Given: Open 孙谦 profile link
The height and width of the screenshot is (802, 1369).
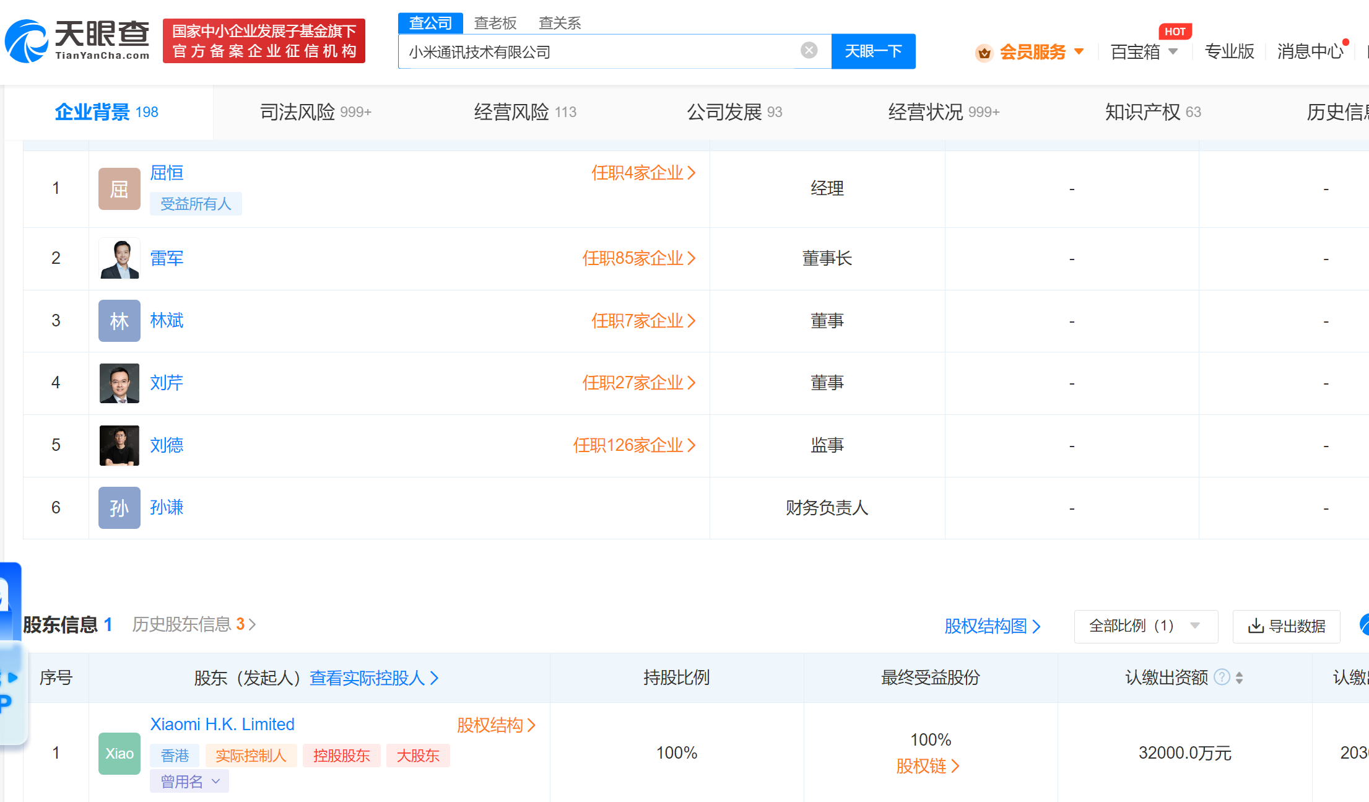Looking at the screenshot, I should point(167,508).
